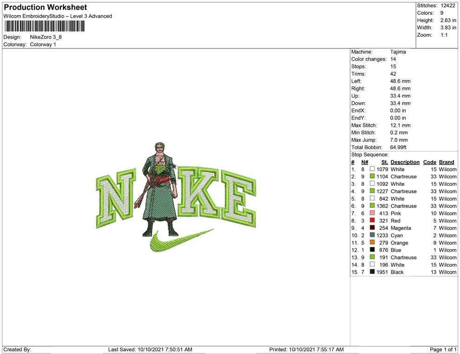460x354 pixels.
Task: Click the white swatch for stop 1
Action: coord(372,169)
